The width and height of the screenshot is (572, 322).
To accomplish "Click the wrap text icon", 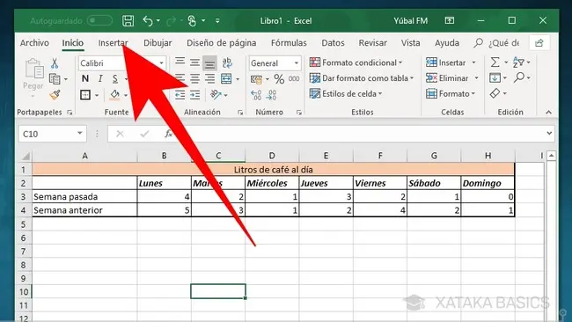I will click(227, 62).
